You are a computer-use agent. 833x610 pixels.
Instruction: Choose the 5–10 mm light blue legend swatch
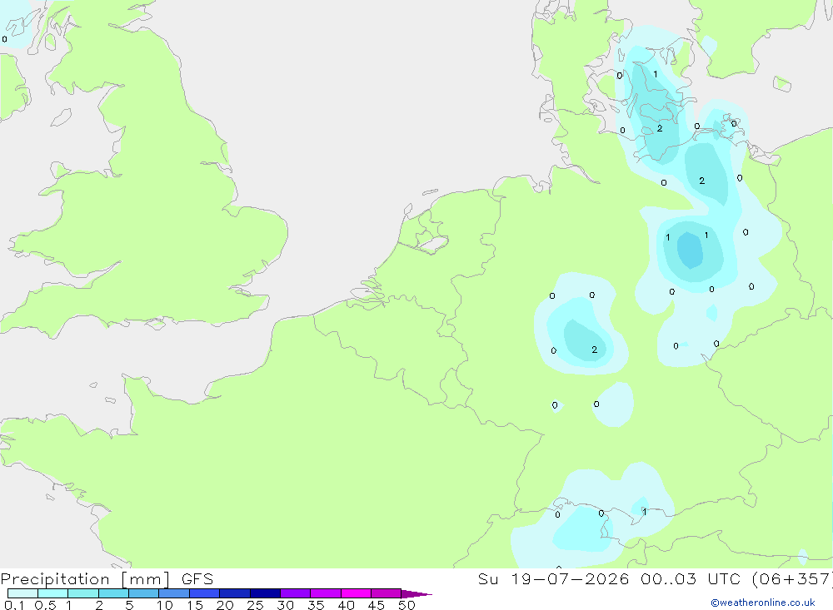[x=144, y=593]
